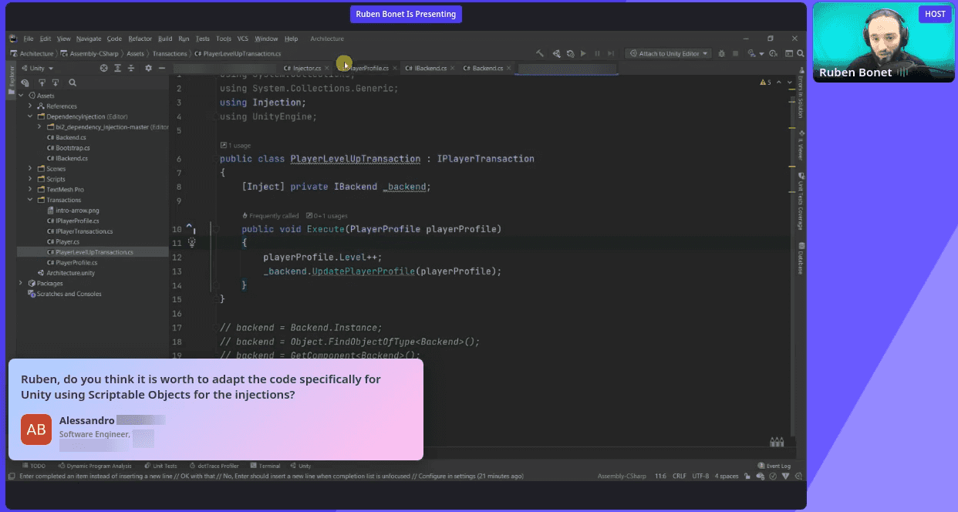
Task: Click the Ruben Bonet Is Presenting banner
Action: tap(406, 14)
